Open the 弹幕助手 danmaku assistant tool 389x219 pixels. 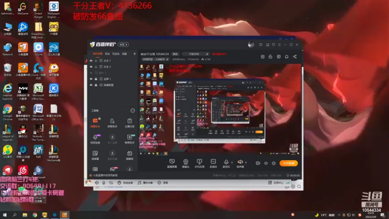[95, 123]
